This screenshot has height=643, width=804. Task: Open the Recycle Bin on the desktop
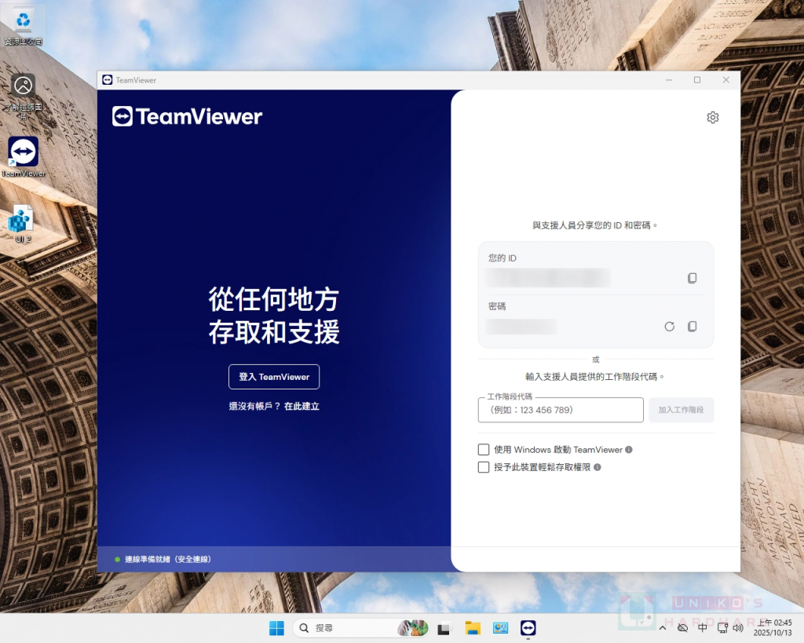(24, 24)
